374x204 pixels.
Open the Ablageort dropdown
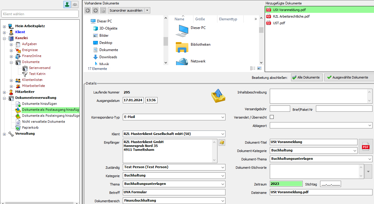(x=370, y=126)
